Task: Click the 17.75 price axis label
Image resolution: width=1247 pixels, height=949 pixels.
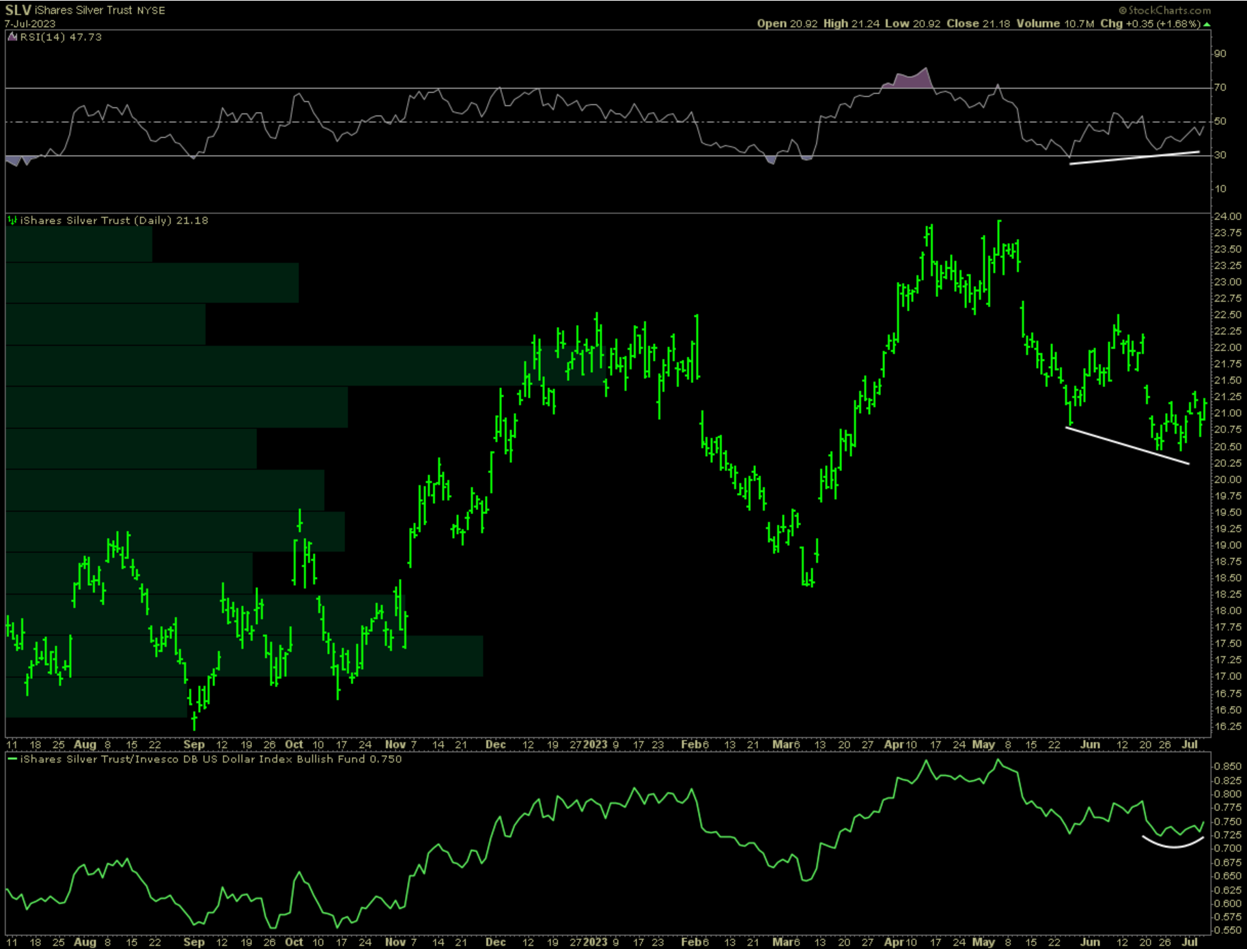Action: 1228,627
